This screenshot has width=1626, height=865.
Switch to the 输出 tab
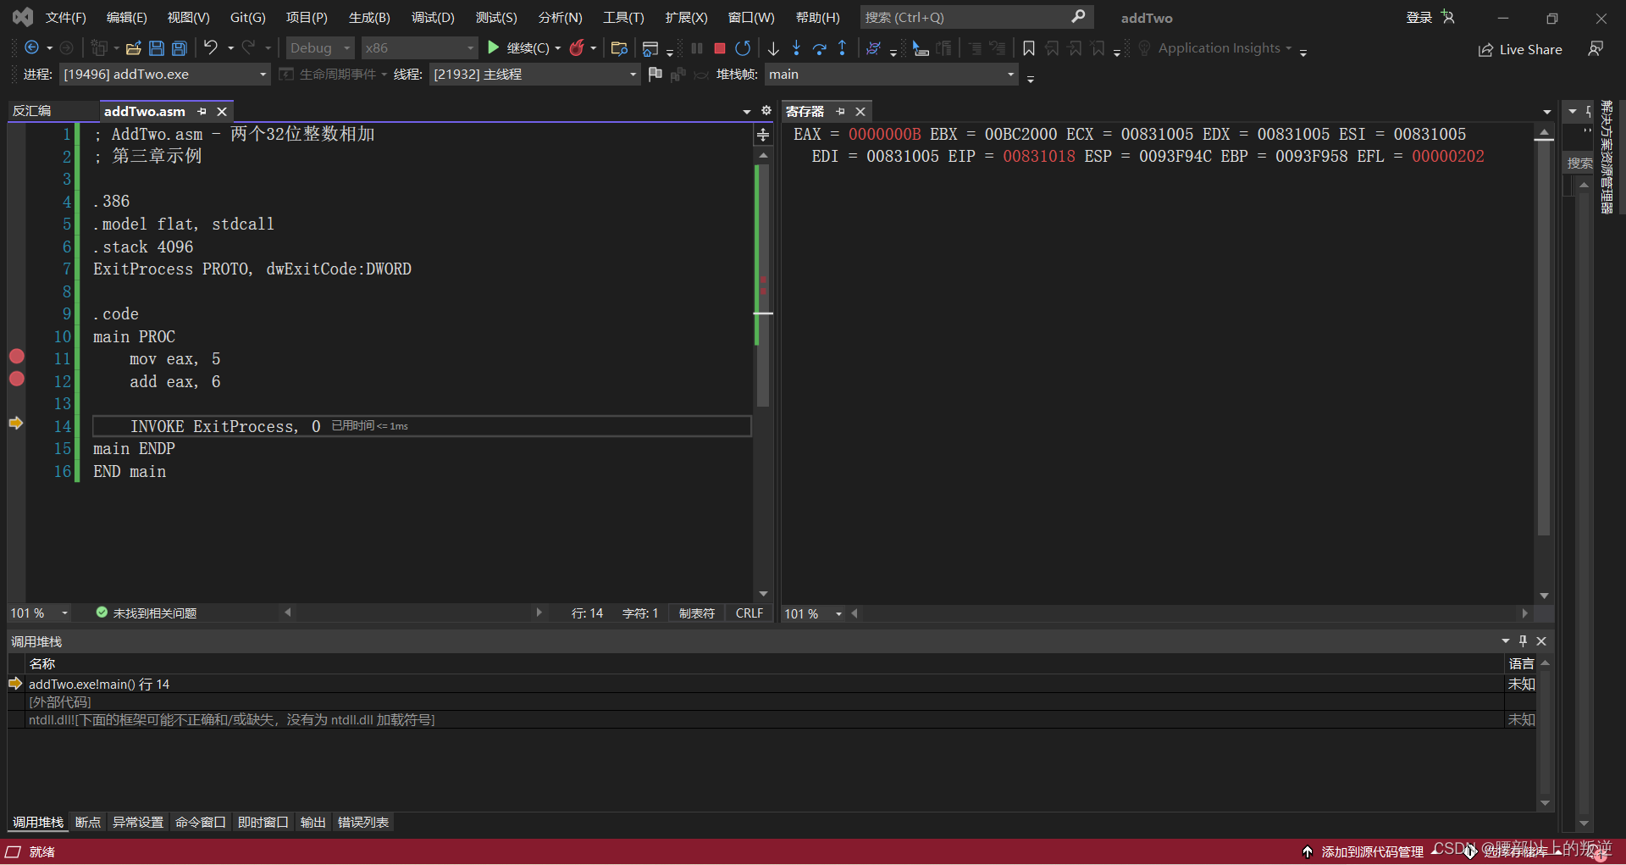click(313, 822)
